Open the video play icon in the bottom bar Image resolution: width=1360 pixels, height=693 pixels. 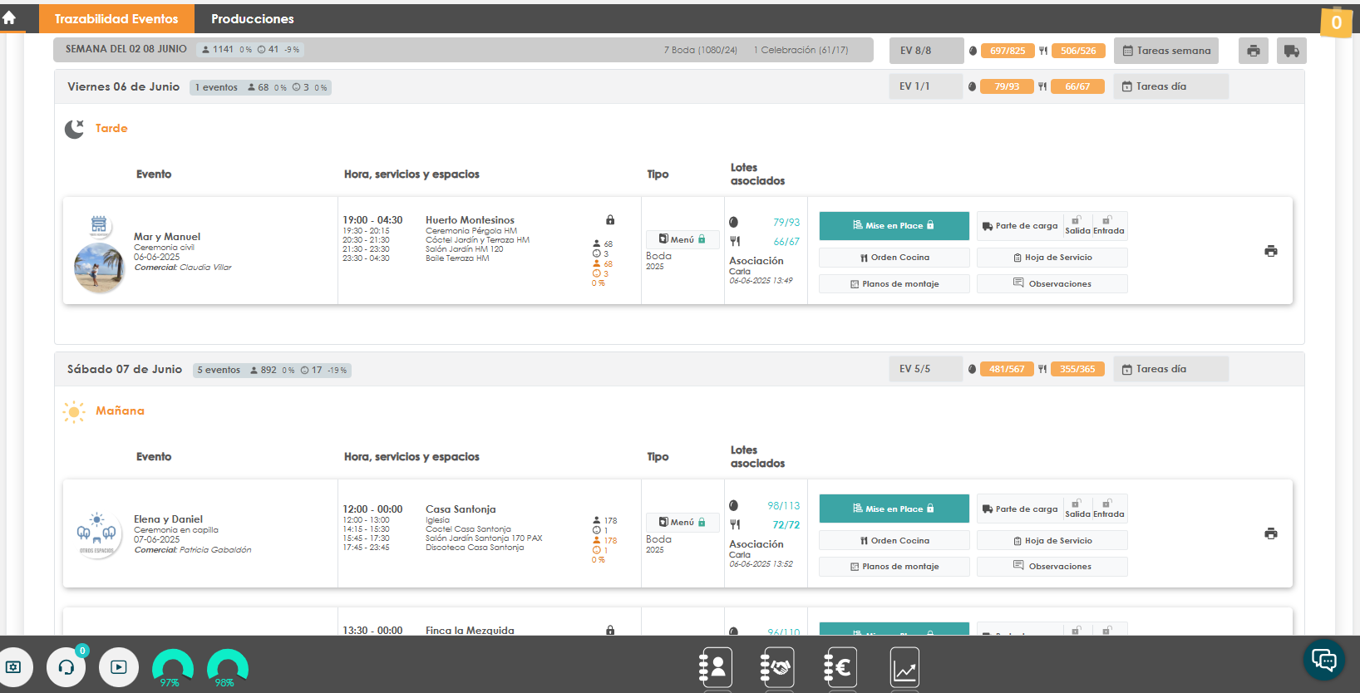(x=119, y=667)
